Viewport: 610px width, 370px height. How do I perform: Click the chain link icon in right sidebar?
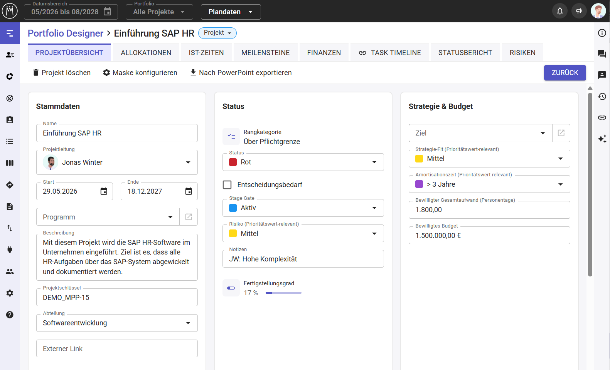pos(602,117)
